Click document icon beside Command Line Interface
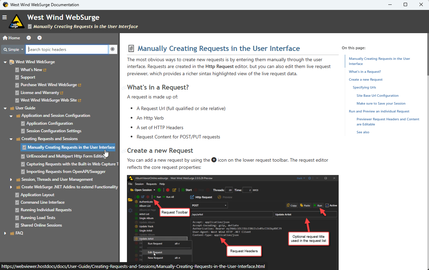The height and width of the screenshot is (270, 429). (17, 202)
